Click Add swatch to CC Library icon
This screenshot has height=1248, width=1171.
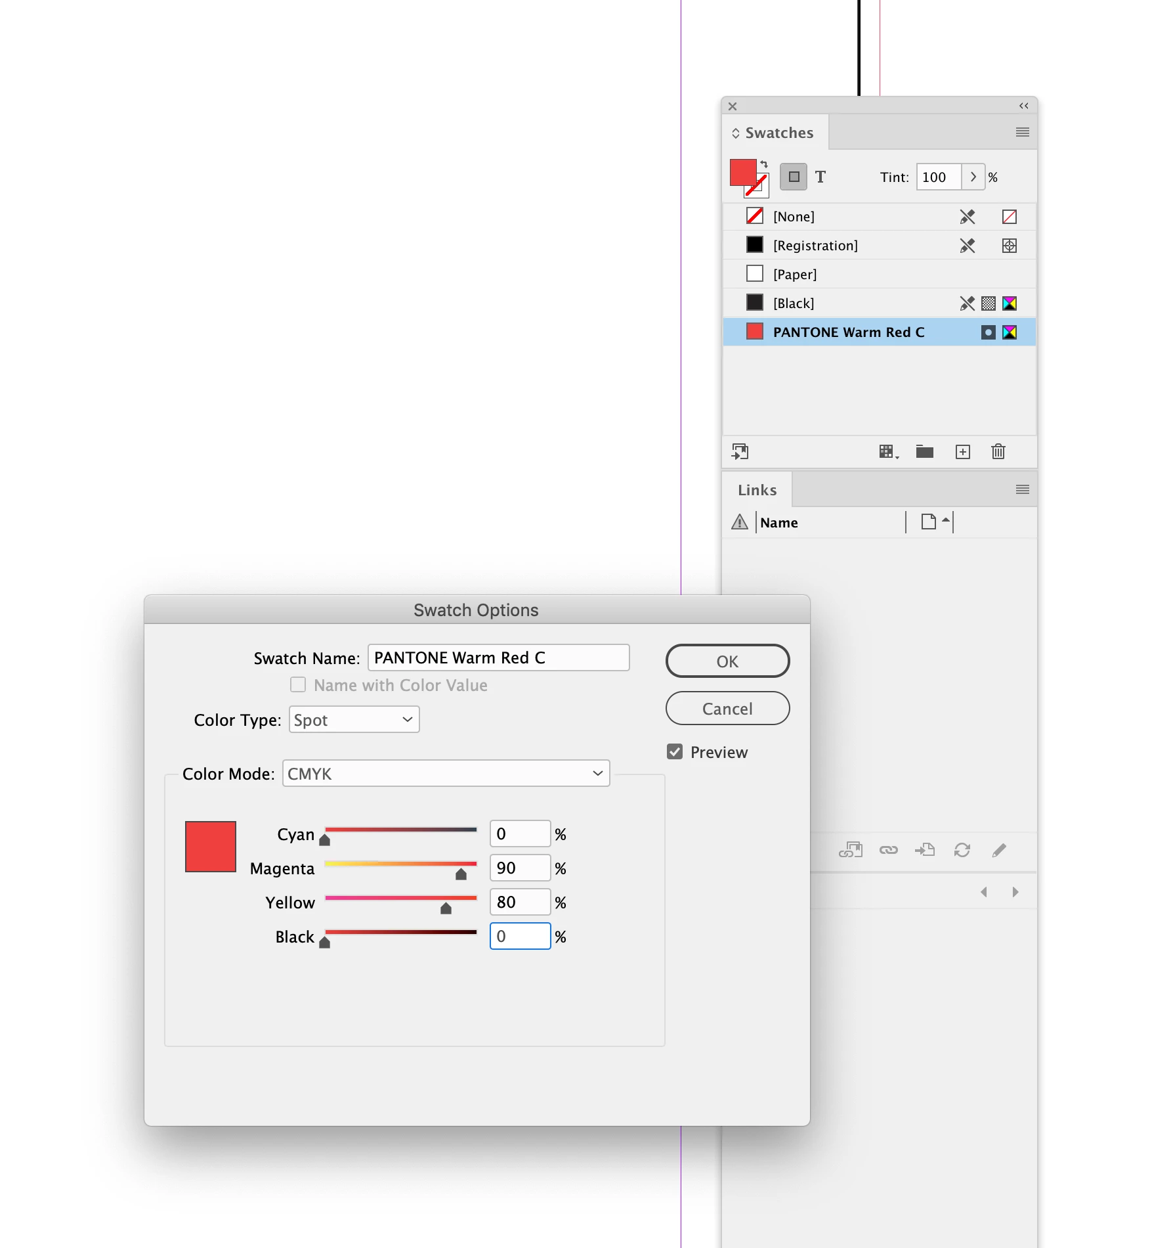740,451
